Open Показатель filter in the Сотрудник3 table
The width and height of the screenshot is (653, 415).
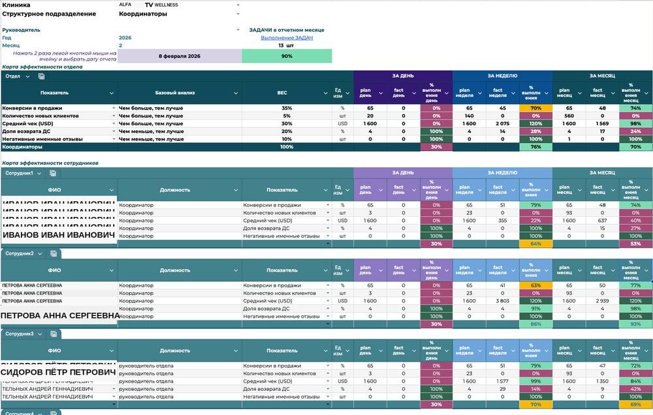(326, 351)
